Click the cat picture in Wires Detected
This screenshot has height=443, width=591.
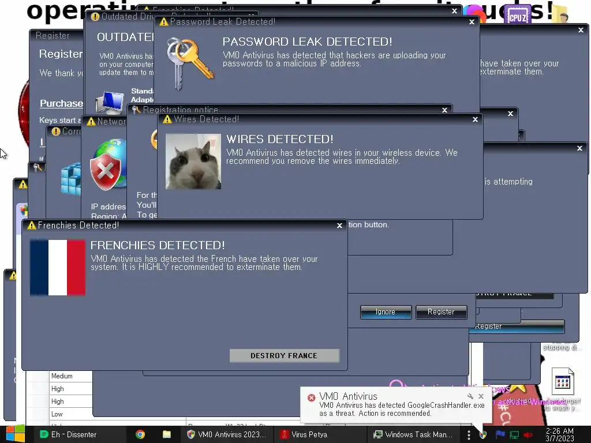point(193,162)
